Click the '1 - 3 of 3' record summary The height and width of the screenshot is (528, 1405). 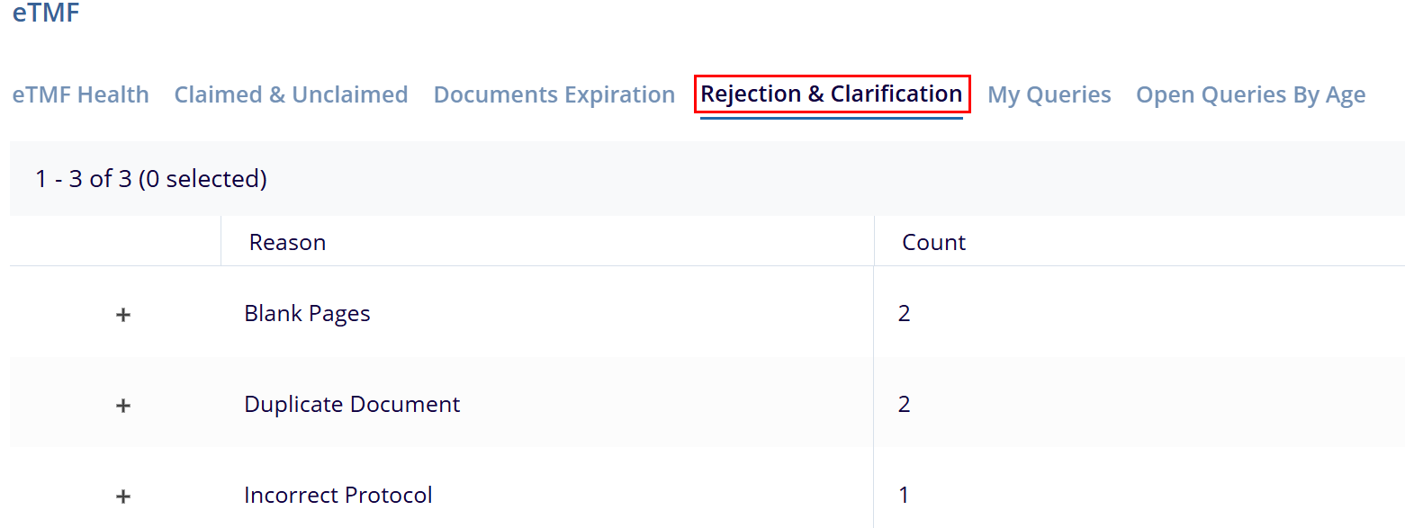pyautogui.click(x=150, y=179)
